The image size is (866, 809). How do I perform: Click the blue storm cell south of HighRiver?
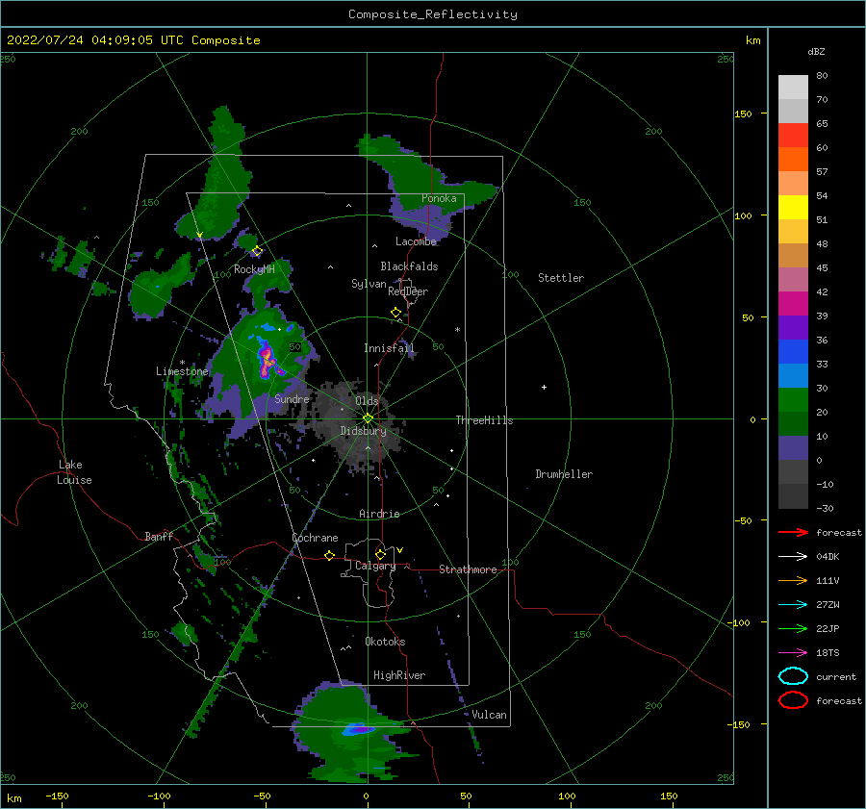[x=358, y=729]
